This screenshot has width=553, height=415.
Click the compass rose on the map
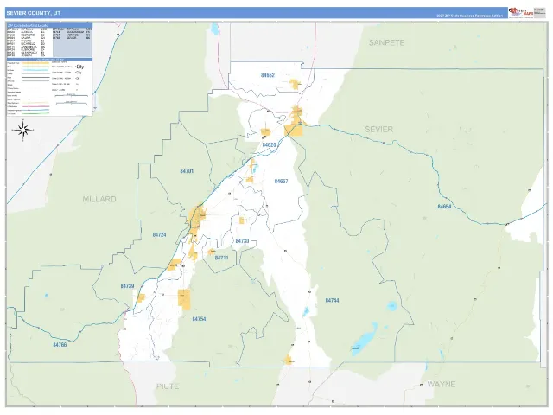(x=23, y=131)
